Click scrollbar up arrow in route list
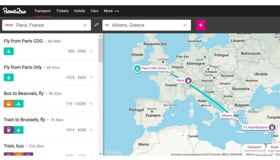280x160 pixels. point(100,36)
